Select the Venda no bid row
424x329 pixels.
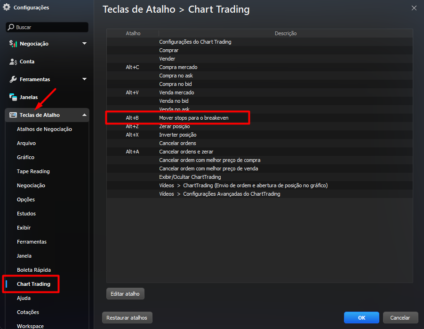click(260, 101)
